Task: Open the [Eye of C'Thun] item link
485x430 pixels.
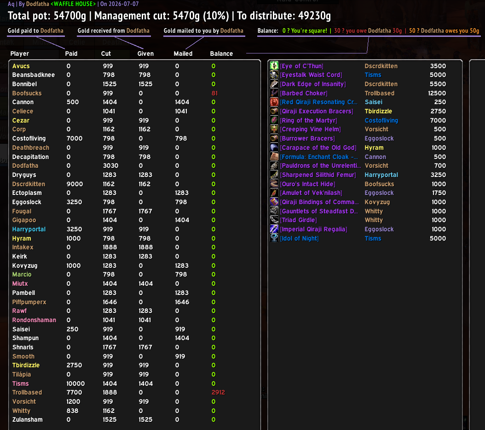Action: 301,66
